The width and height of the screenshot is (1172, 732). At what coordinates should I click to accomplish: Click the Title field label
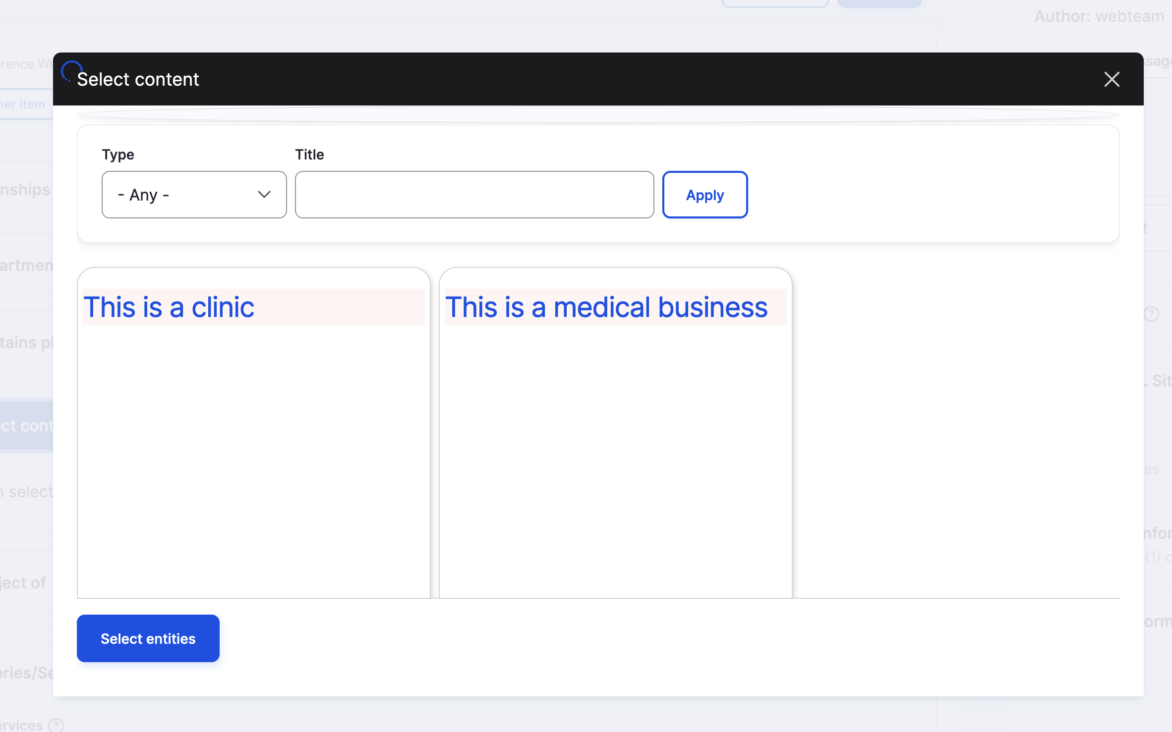pos(309,154)
